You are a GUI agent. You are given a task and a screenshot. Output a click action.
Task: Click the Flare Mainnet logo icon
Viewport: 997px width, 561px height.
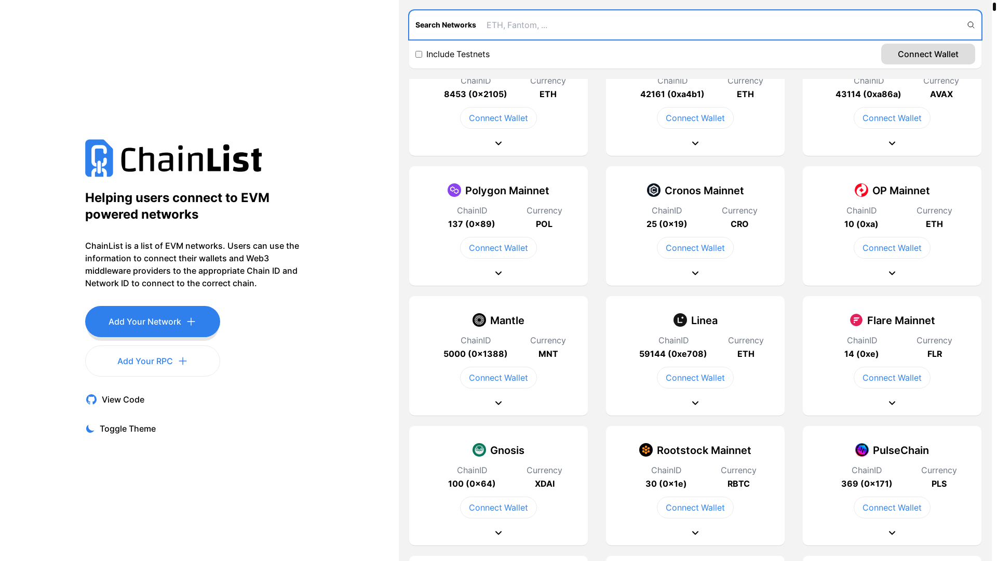856,320
